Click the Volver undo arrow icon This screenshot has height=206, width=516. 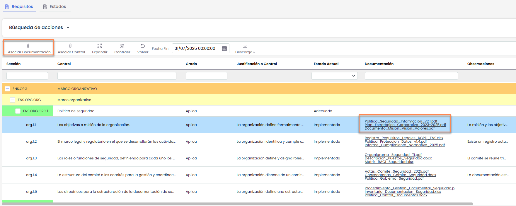(x=143, y=46)
